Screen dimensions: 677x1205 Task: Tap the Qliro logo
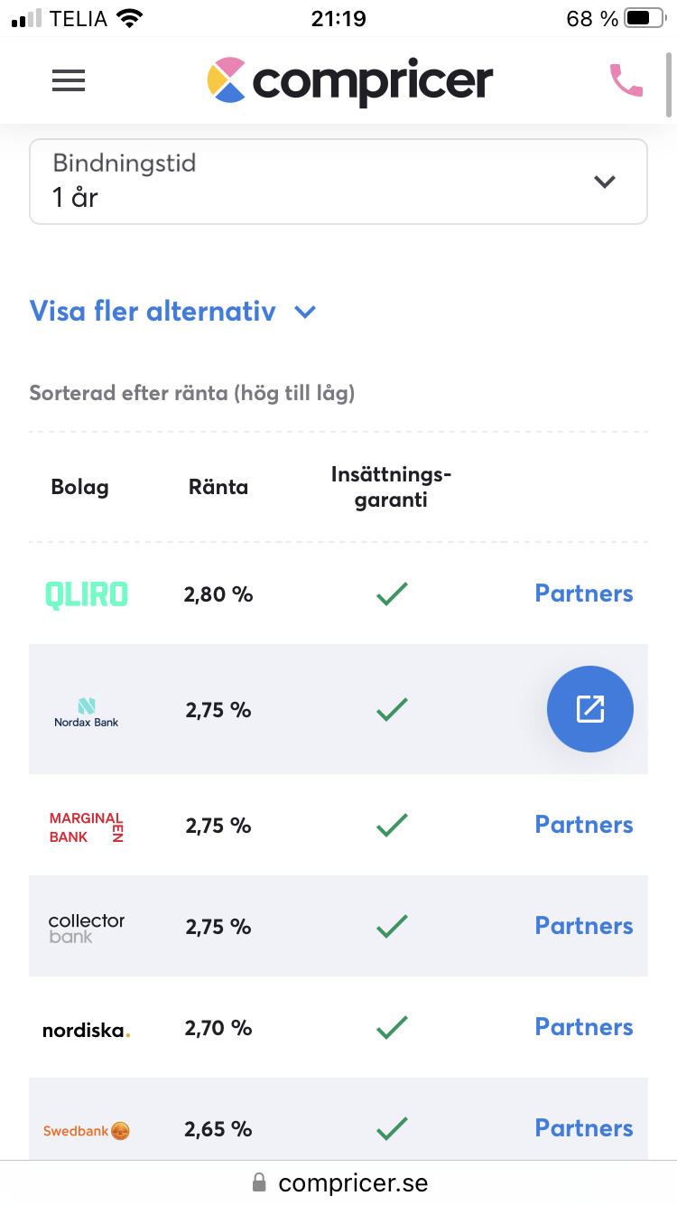(x=87, y=593)
